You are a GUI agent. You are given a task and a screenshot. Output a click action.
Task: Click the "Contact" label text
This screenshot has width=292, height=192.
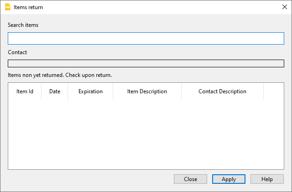(x=17, y=52)
